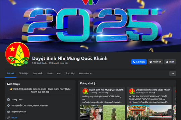181x120 pixels.
Task: Open the Ảnh photos tab
Action: pos(59,73)
